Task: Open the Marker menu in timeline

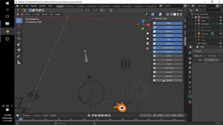Action: (53, 115)
